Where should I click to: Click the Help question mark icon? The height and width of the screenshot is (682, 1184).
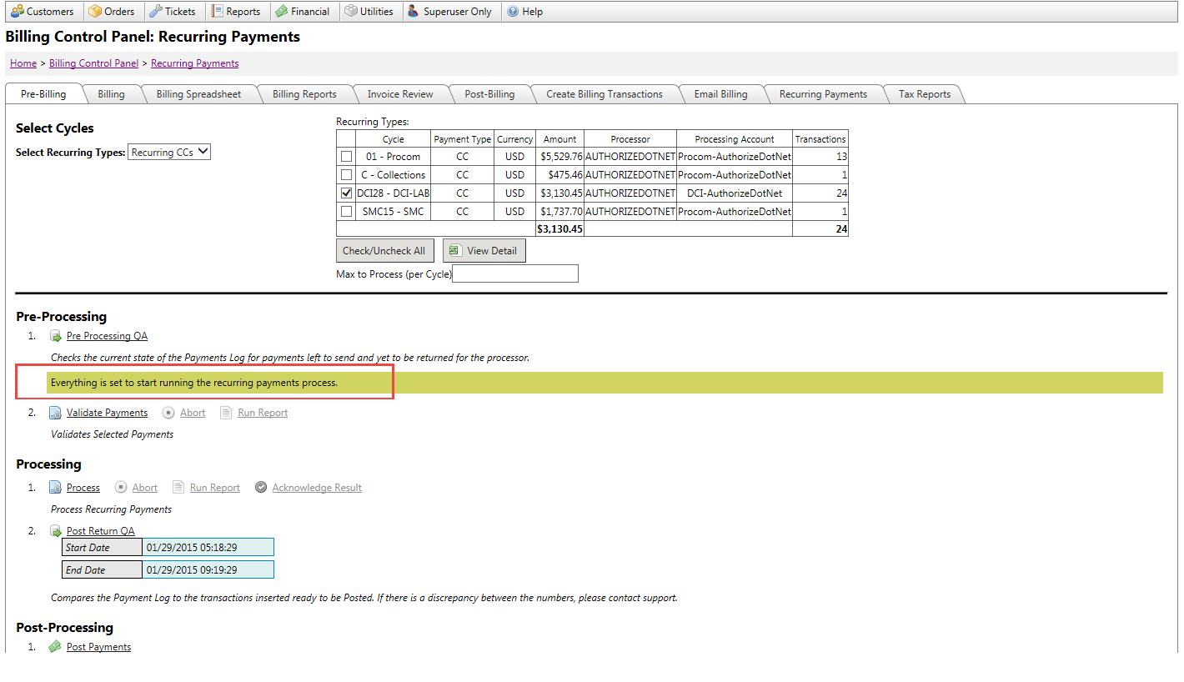[x=513, y=12]
